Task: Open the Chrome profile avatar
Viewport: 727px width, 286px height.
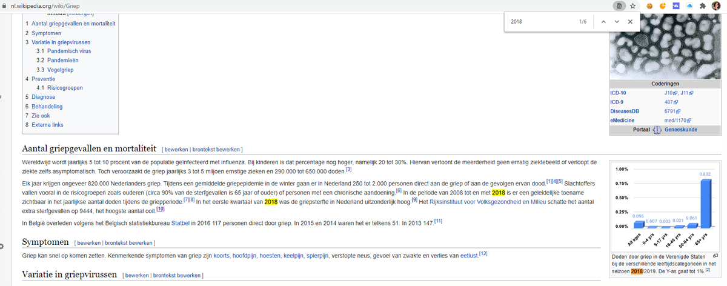Action: click(716, 5)
